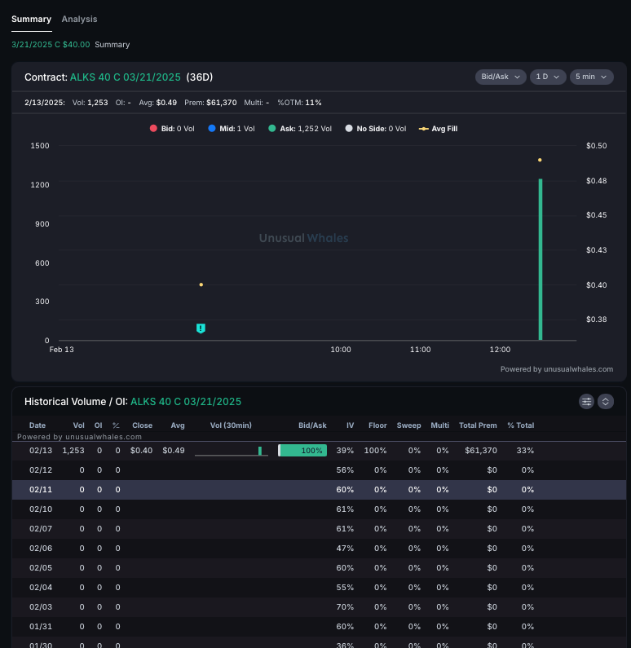This screenshot has height=648, width=631.
Task: Click the $61,370 total premium cell
Action: pyautogui.click(x=481, y=451)
